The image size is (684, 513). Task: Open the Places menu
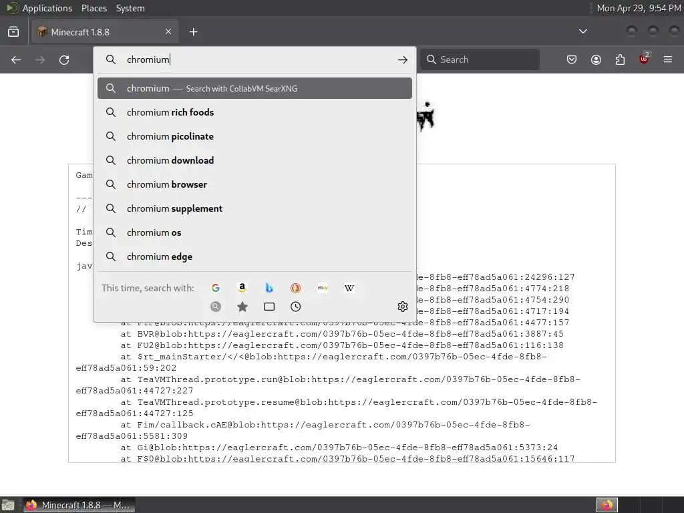pos(94,8)
